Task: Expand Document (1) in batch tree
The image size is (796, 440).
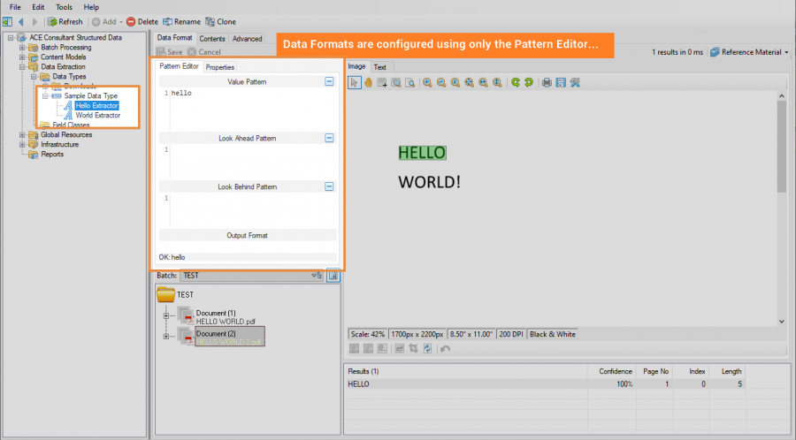Action: [x=166, y=315]
